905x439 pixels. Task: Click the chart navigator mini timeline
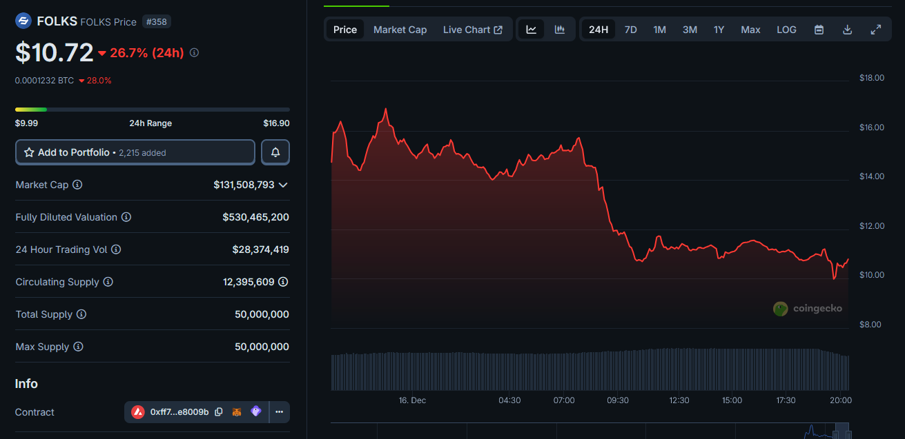(x=590, y=430)
